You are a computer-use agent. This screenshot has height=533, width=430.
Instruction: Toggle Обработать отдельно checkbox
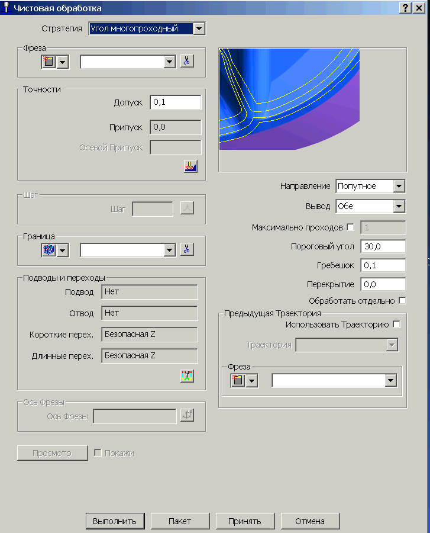pos(403,300)
